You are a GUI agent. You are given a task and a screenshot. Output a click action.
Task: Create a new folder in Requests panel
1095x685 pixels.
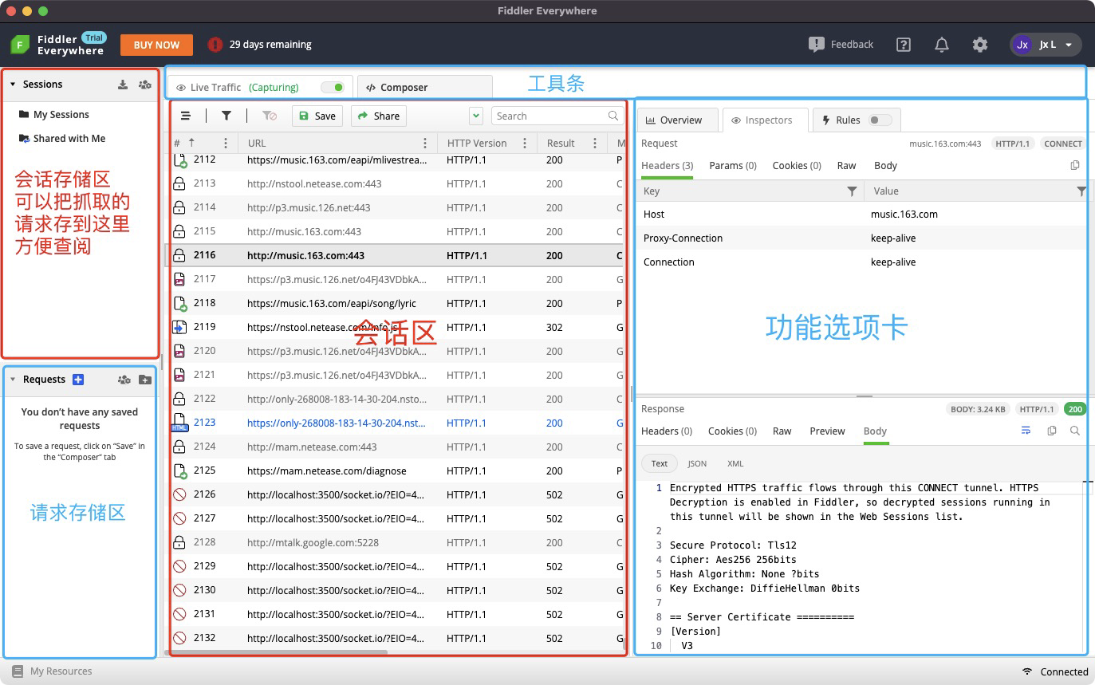click(x=145, y=380)
